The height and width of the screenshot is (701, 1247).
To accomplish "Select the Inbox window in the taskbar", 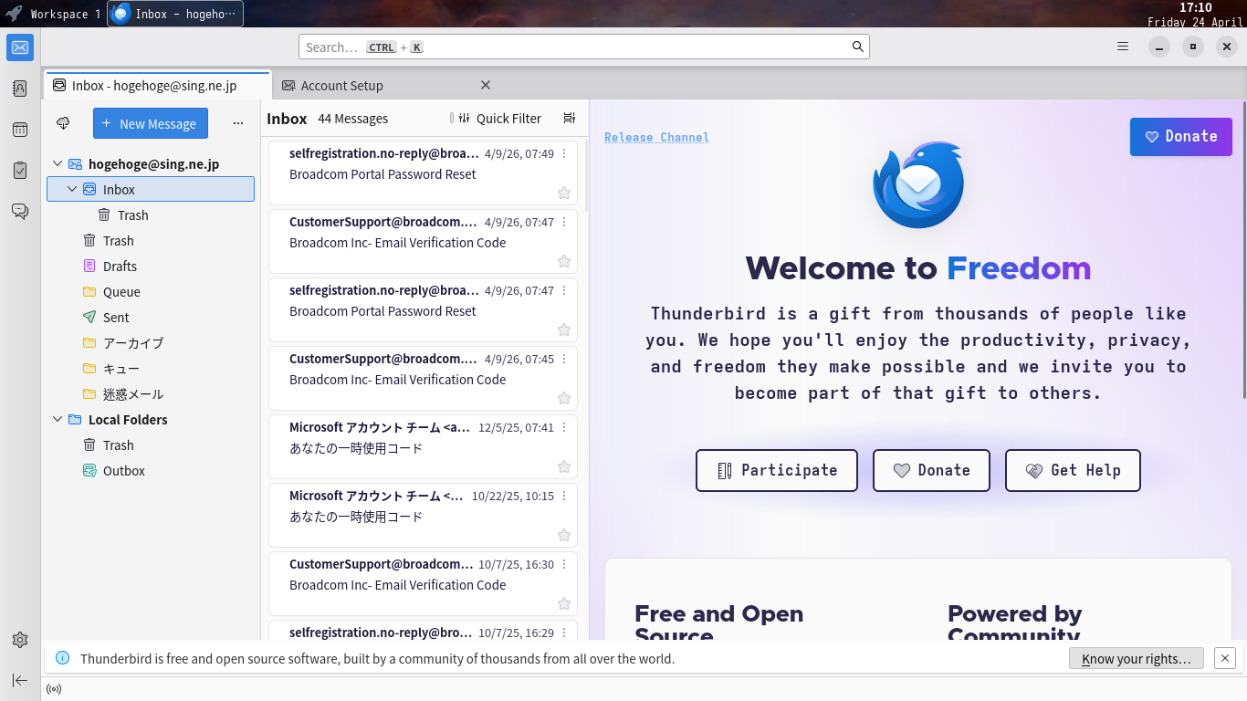I will (175, 14).
